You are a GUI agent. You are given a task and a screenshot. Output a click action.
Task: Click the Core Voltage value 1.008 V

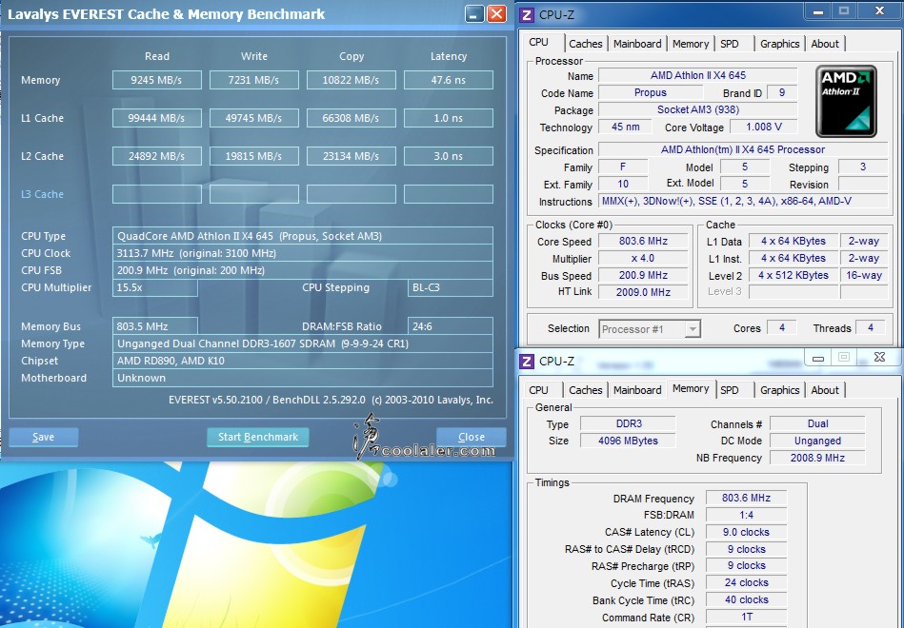[764, 127]
